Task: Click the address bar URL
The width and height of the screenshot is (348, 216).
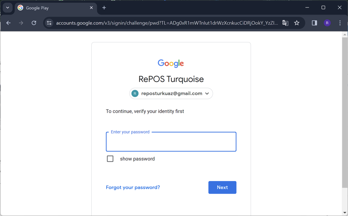Action: [167, 23]
